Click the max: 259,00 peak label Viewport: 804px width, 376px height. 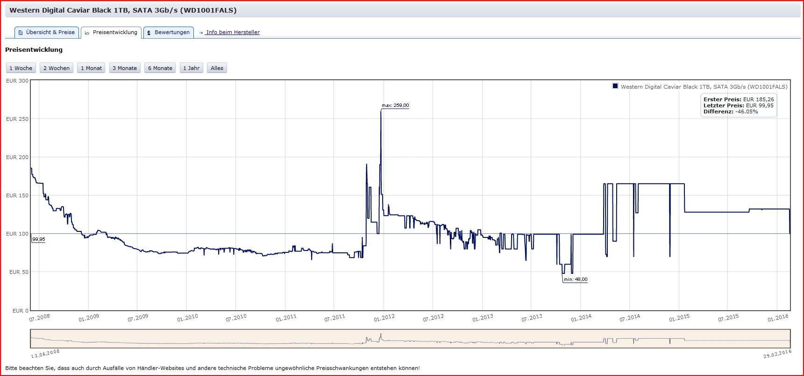[395, 105]
